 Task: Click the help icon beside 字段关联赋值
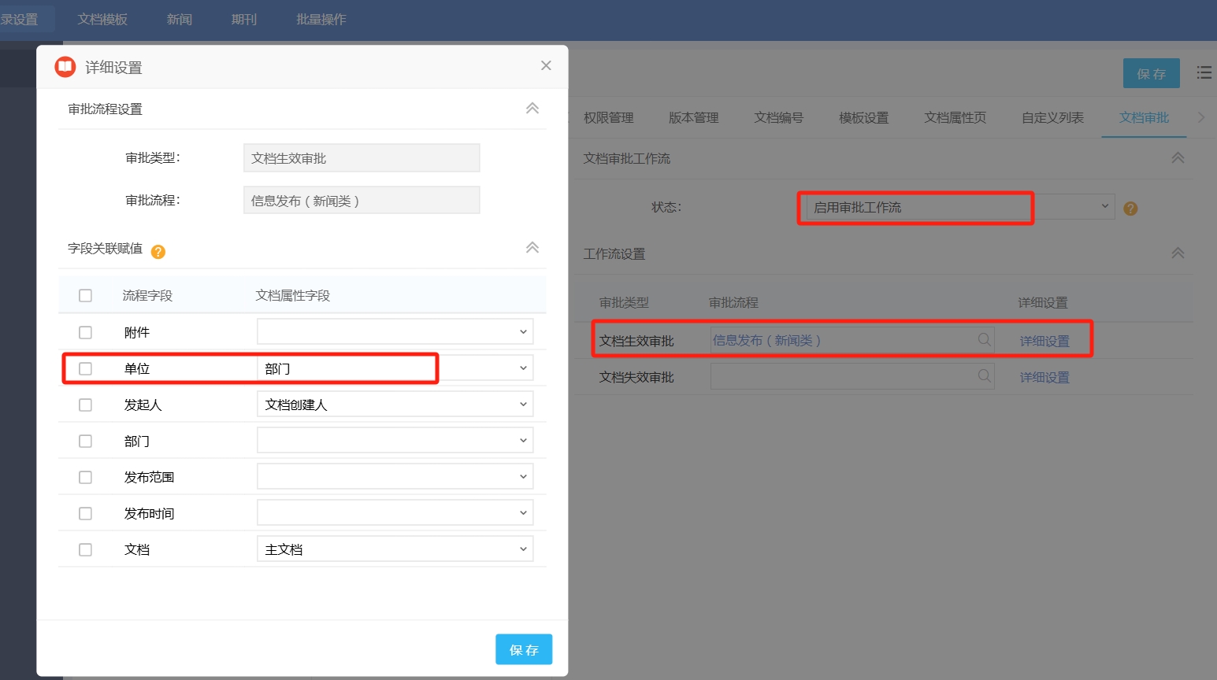(x=158, y=252)
